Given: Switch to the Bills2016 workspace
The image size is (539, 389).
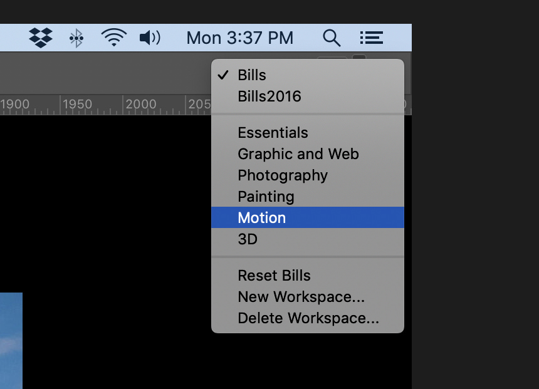Looking at the screenshot, I should (308, 96).
